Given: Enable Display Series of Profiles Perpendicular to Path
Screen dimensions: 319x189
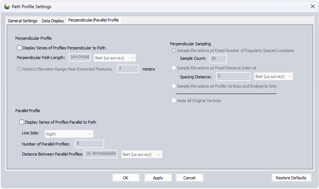Looking at the screenshot, I should (20, 48).
